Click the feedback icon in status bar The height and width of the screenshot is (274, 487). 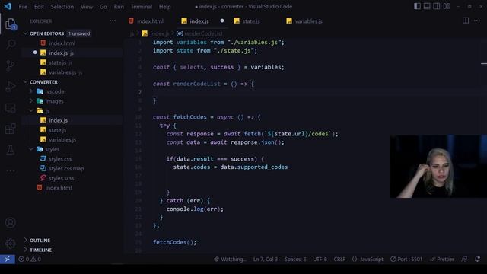pos(464,259)
